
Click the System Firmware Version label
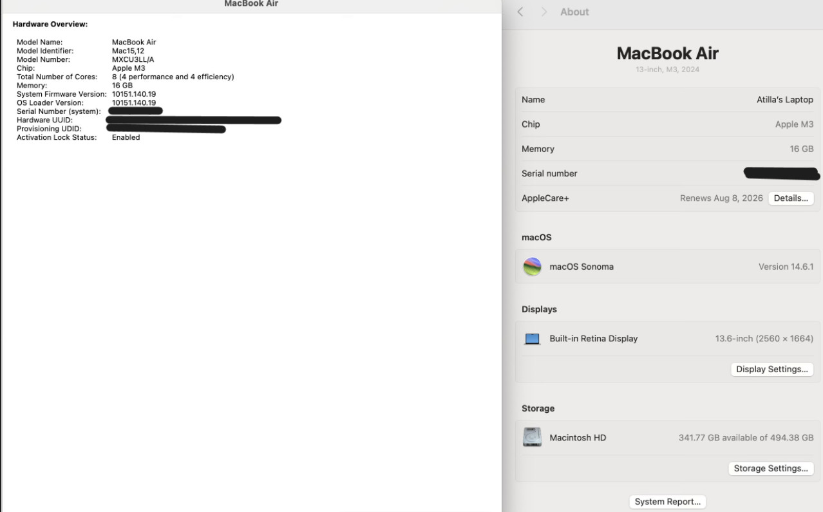(62, 94)
